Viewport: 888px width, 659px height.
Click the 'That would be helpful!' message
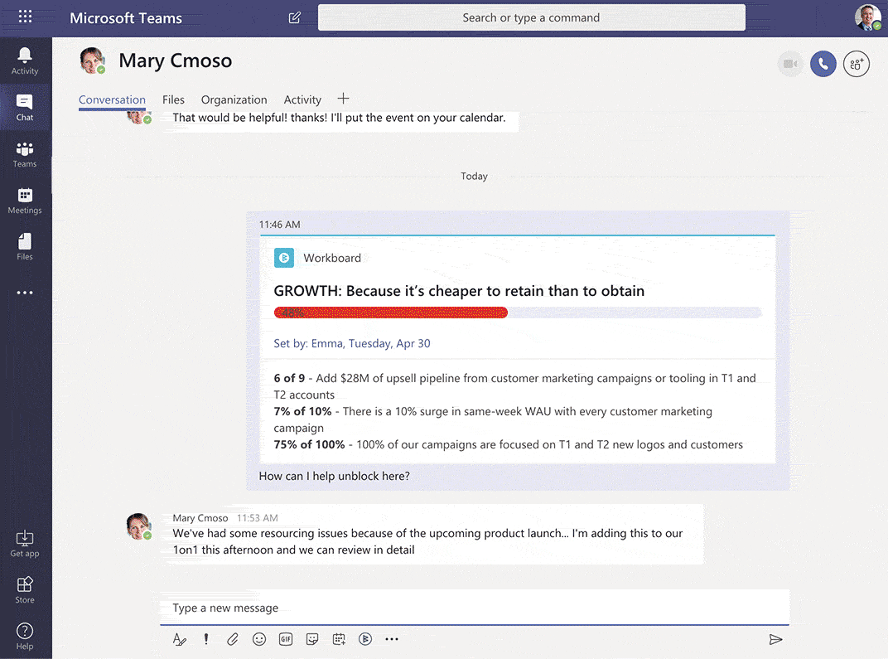coord(339,118)
